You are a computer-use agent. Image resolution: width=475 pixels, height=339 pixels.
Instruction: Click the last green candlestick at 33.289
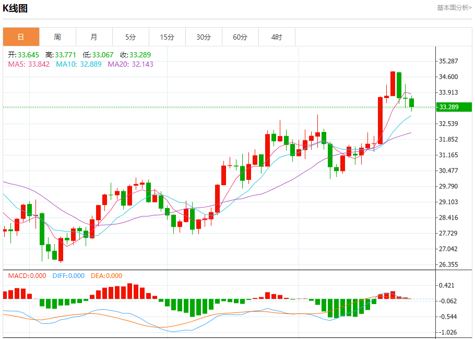click(x=411, y=103)
